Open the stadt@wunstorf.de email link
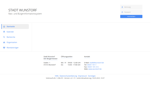 97,63
